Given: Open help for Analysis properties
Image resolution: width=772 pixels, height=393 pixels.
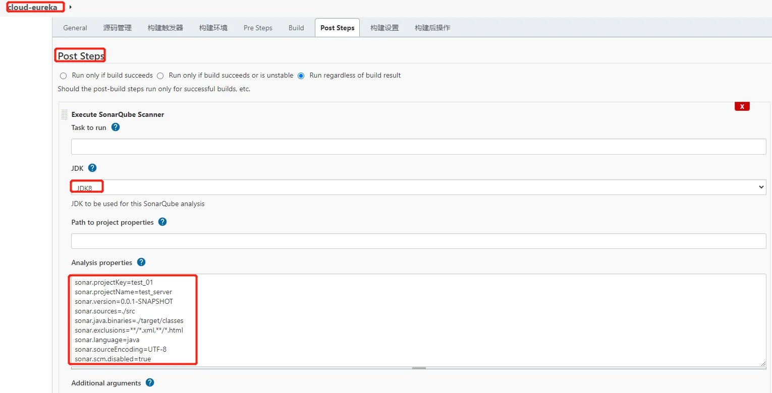Looking at the screenshot, I should point(141,262).
